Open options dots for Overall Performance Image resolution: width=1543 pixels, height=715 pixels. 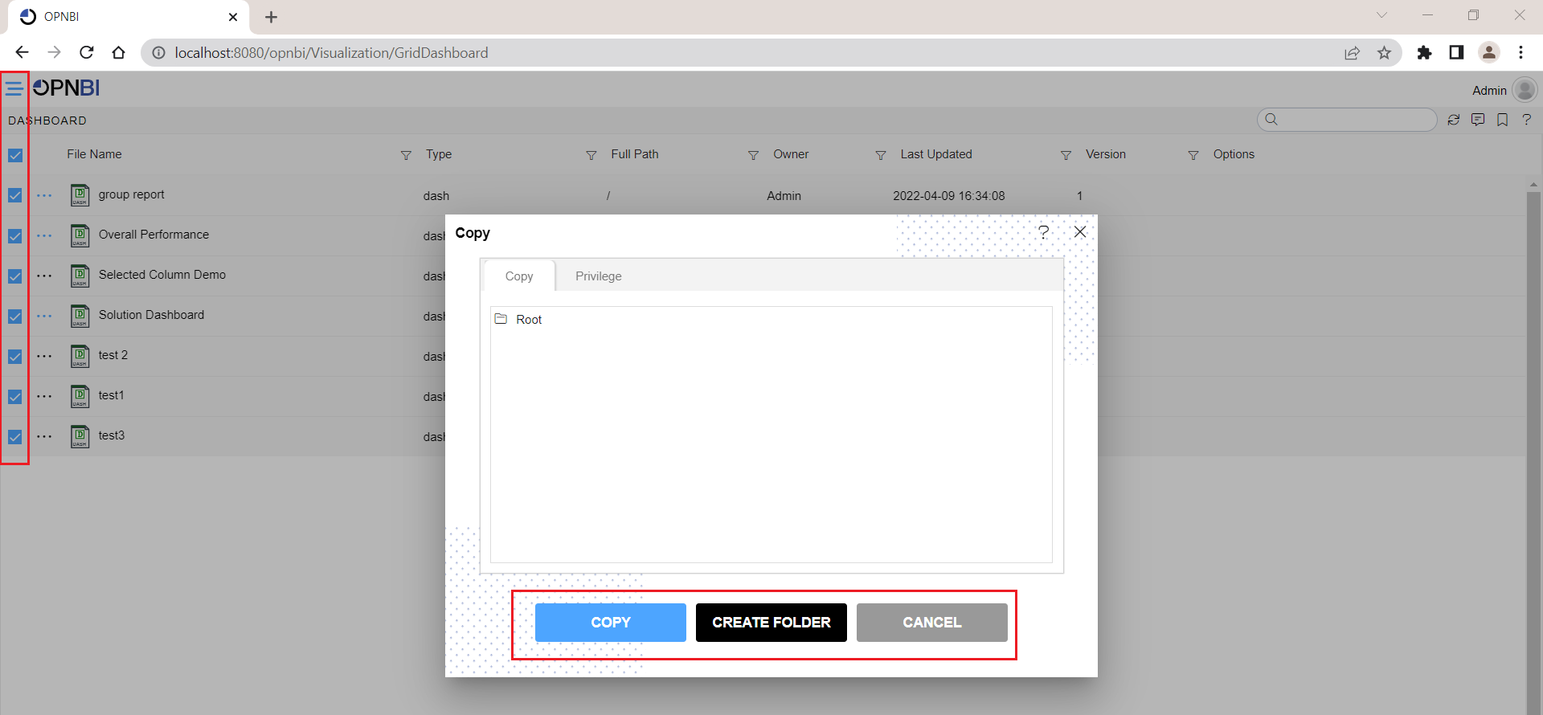point(44,235)
